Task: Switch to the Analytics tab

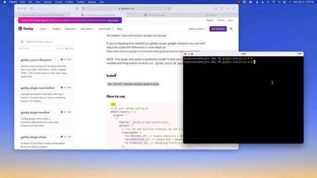Action: click(x=210, y=15)
